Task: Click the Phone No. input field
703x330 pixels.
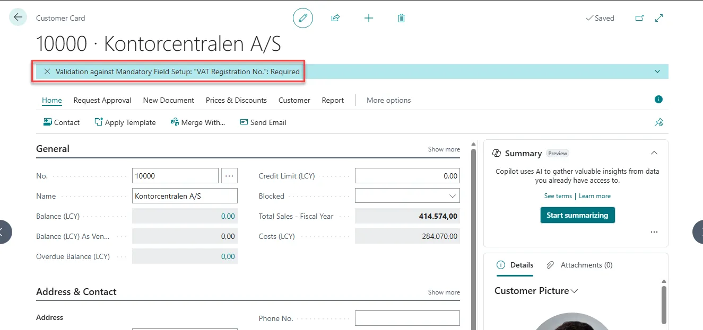Action: pos(407,318)
